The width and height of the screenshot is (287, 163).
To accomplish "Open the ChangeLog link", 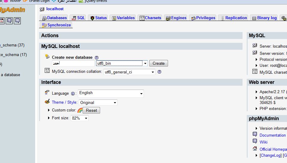I will click(x=270, y=155).
